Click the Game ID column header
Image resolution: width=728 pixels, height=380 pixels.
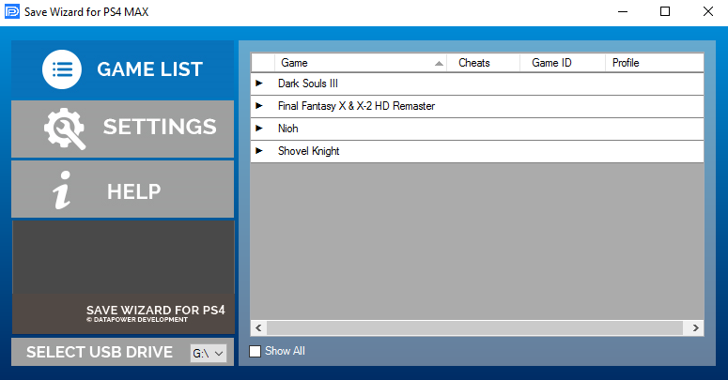tap(563, 63)
